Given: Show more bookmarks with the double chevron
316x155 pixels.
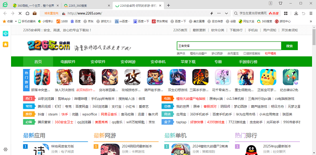Looking at the screenshot, I should 310,21.
